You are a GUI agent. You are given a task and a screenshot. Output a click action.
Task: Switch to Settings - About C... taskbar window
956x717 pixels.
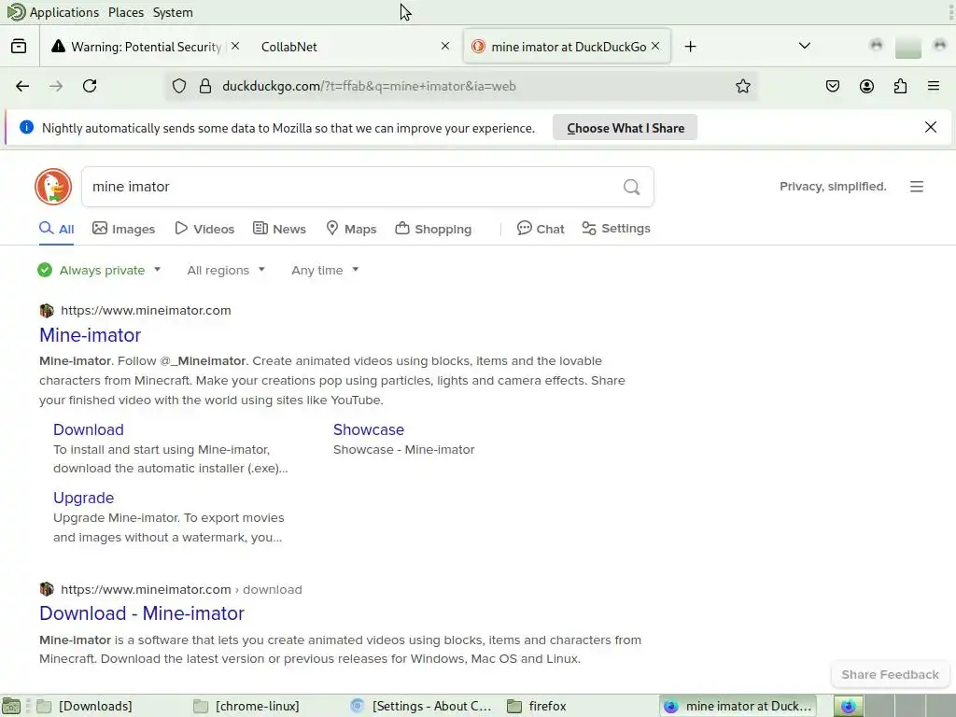(422, 706)
